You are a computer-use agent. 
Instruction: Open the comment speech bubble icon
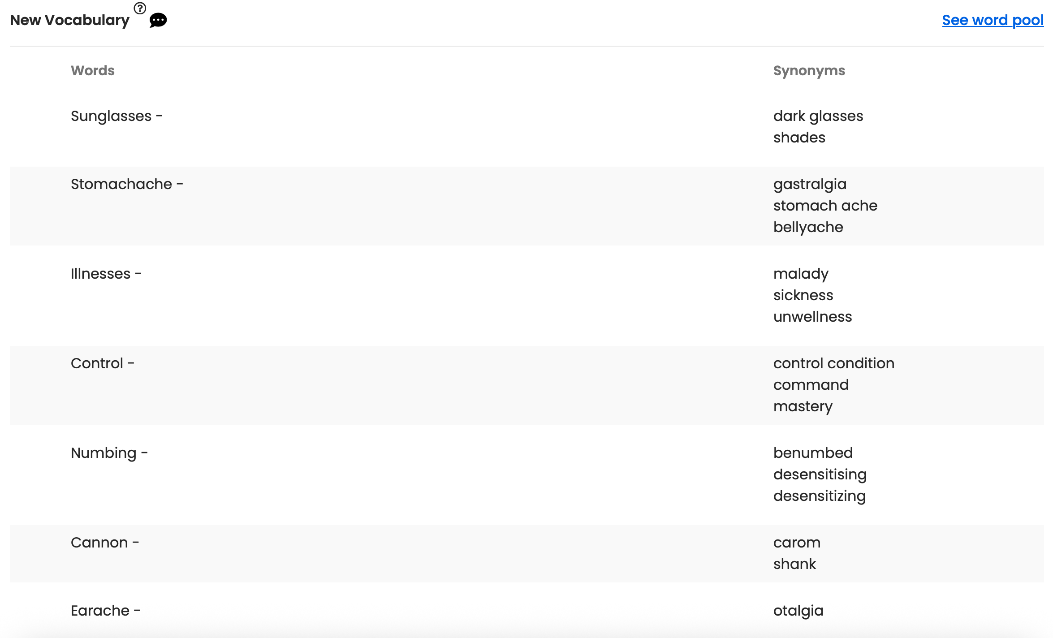tap(158, 20)
